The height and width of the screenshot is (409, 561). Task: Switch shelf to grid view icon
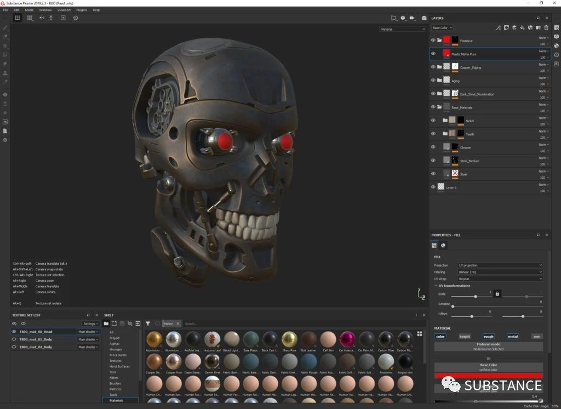[x=419, y=334]
